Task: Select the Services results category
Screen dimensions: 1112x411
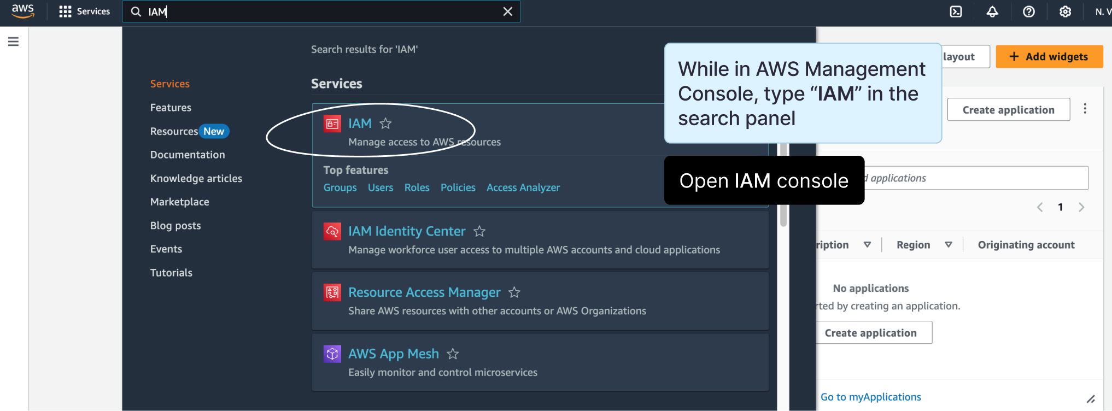Action: 170,84
